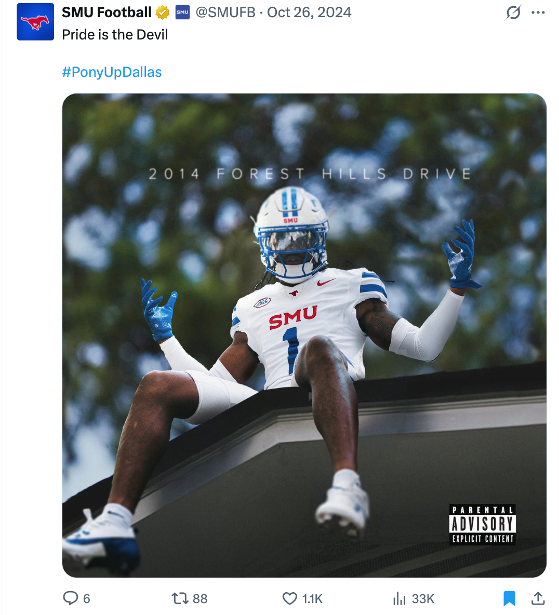
Task: Click the share upload icon
Action: [x=538, y=598]
